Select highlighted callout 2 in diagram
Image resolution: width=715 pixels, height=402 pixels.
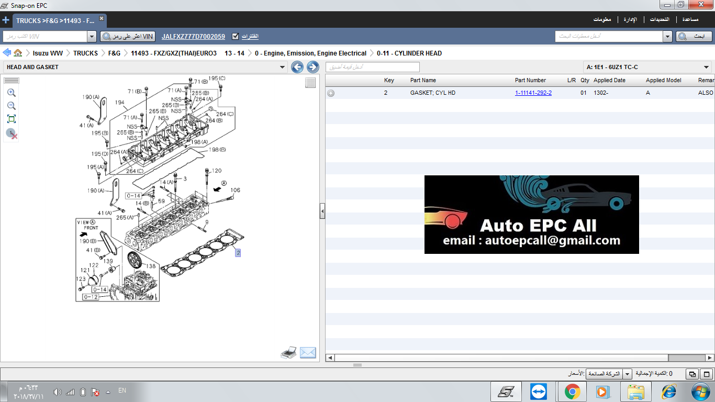click(x=238, y=253)
